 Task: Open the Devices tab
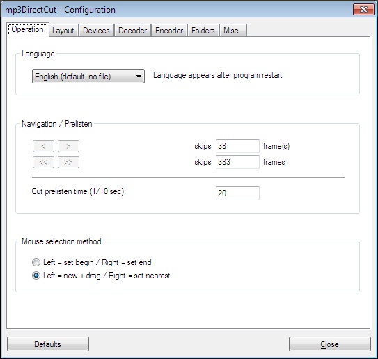(x=96, y=31)
